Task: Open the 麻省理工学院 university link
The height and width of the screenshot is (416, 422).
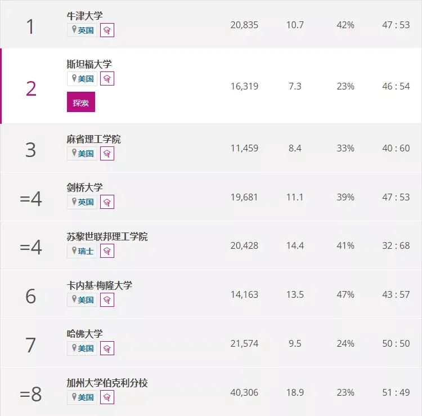Action: tap(93, 138)
